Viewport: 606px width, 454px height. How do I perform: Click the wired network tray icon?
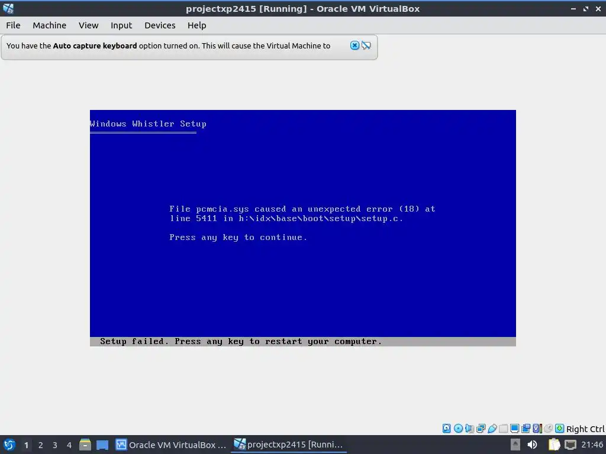pyautogui.click(x=570, y=445)
